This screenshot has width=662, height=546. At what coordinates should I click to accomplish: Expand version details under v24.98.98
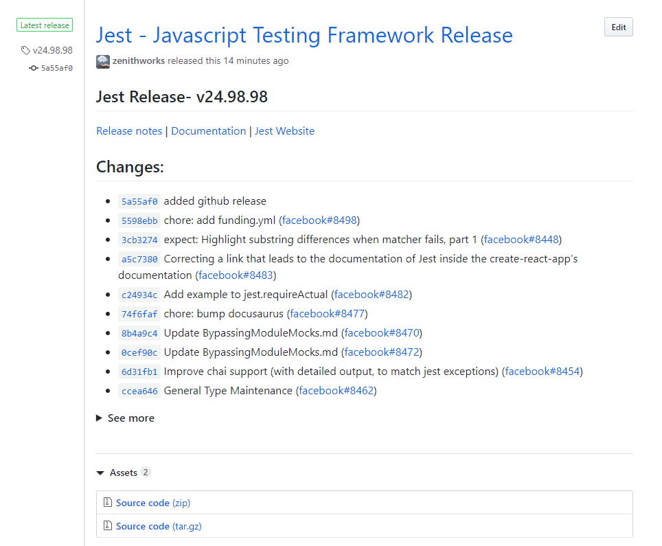[x=53, y=50]
